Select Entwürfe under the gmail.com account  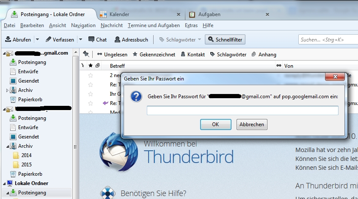[x=28, y=72]
